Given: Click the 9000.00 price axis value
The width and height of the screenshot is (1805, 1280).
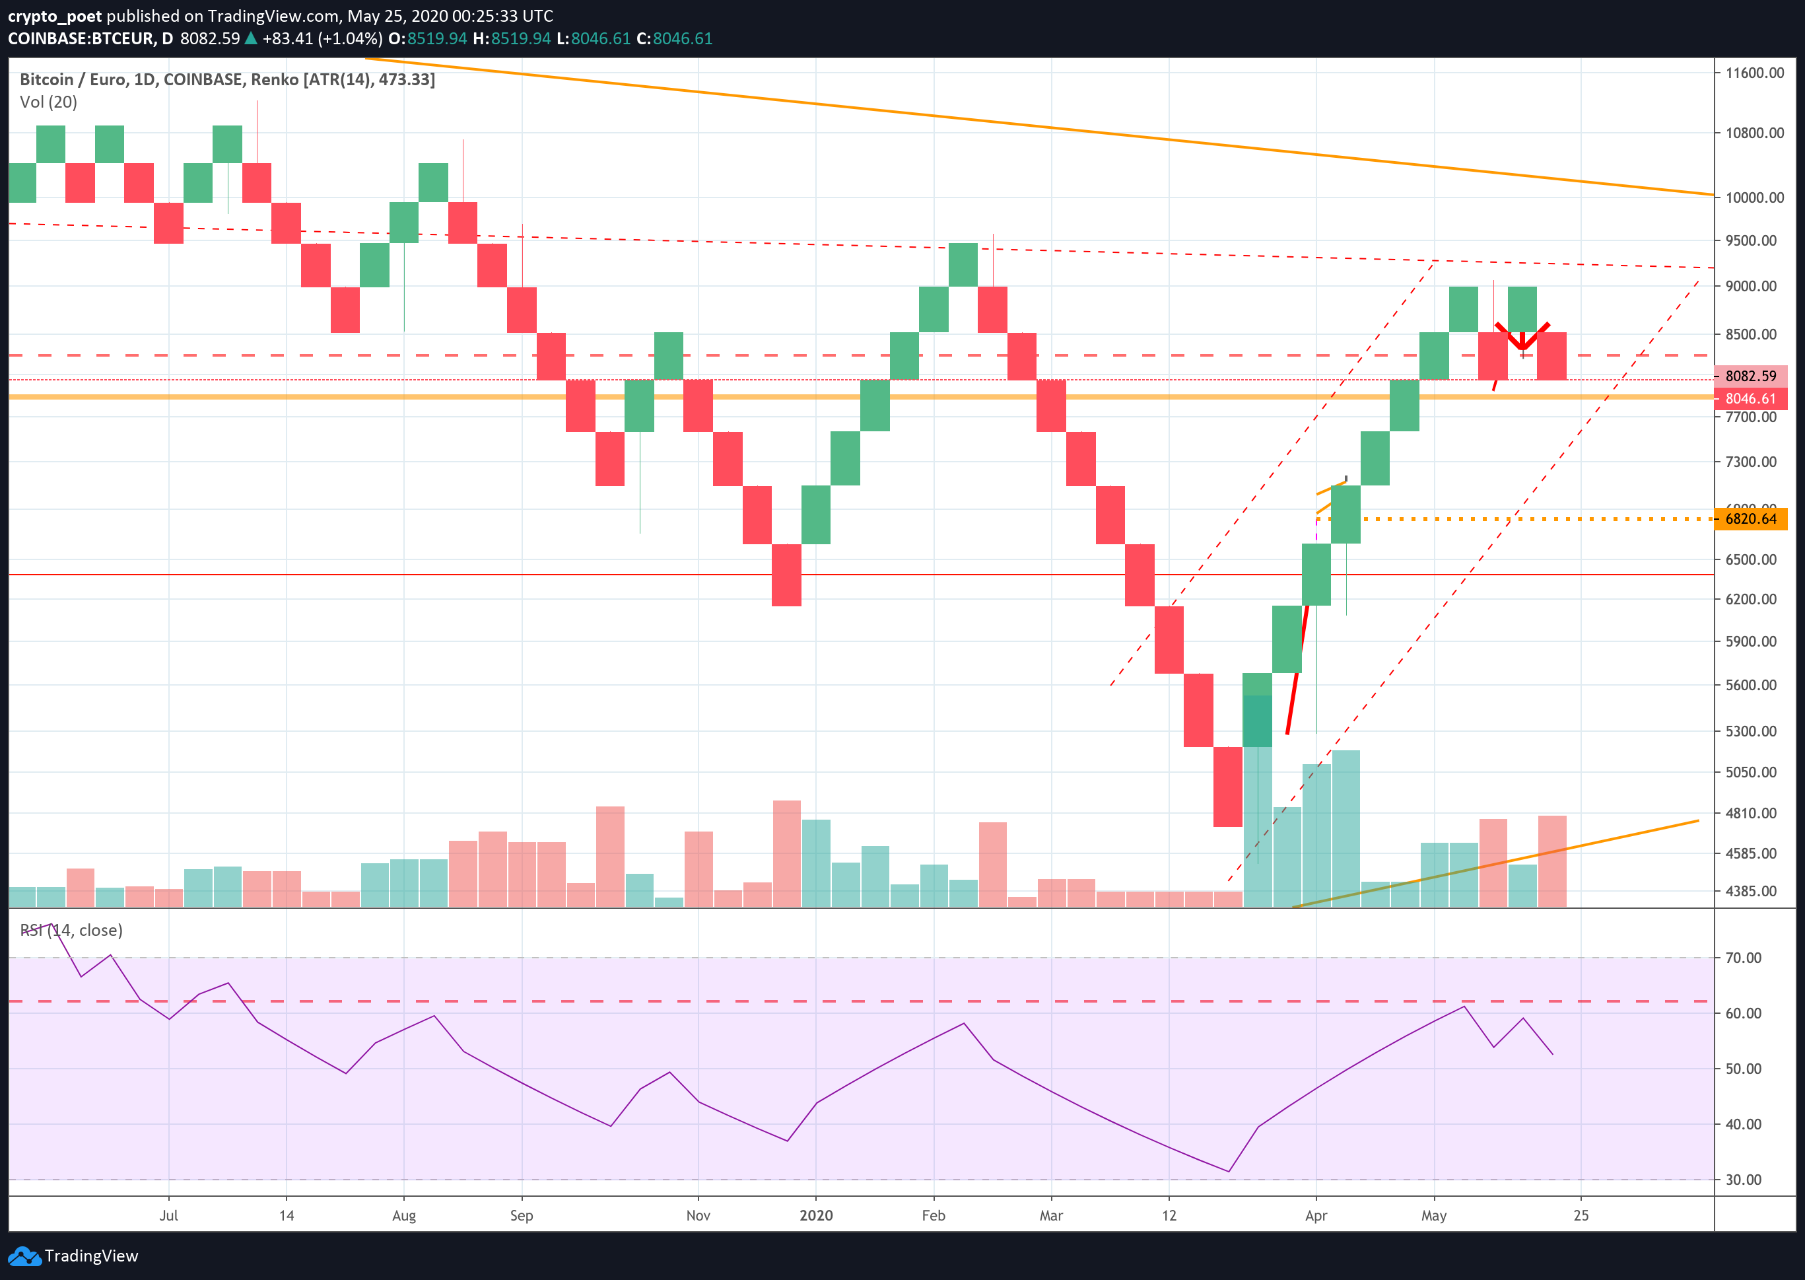Looking at the screenshot, I should tap(1751, 286).
